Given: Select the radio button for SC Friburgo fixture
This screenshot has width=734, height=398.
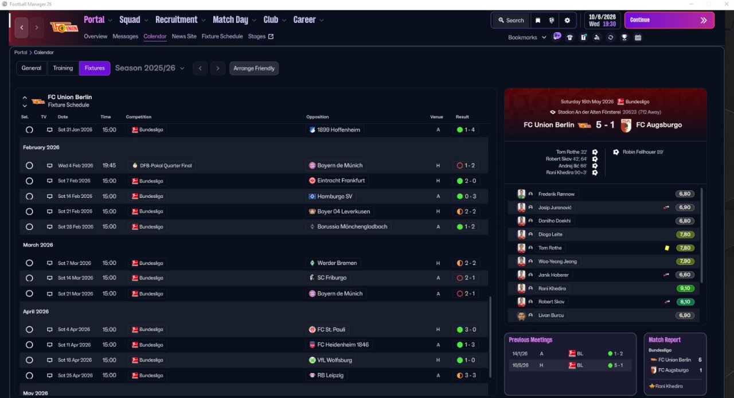Looking at the screenshot, I should 29,278.
